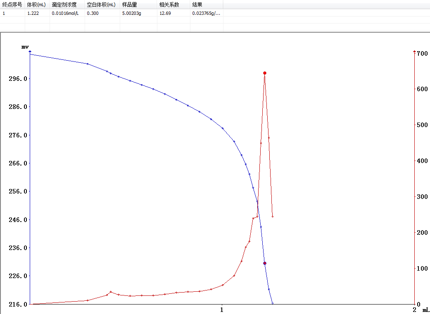
Task: Click the 700 label on right axis
Action: 422,54
